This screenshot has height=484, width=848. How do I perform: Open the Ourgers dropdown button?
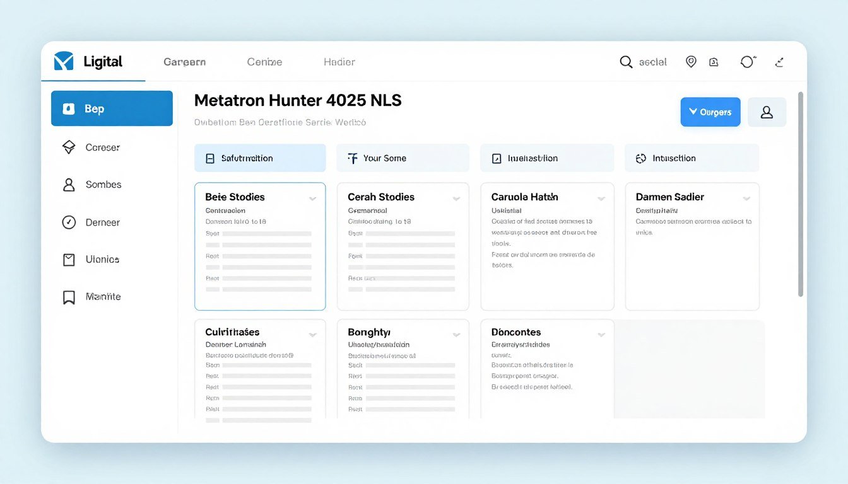coord(710,112)
